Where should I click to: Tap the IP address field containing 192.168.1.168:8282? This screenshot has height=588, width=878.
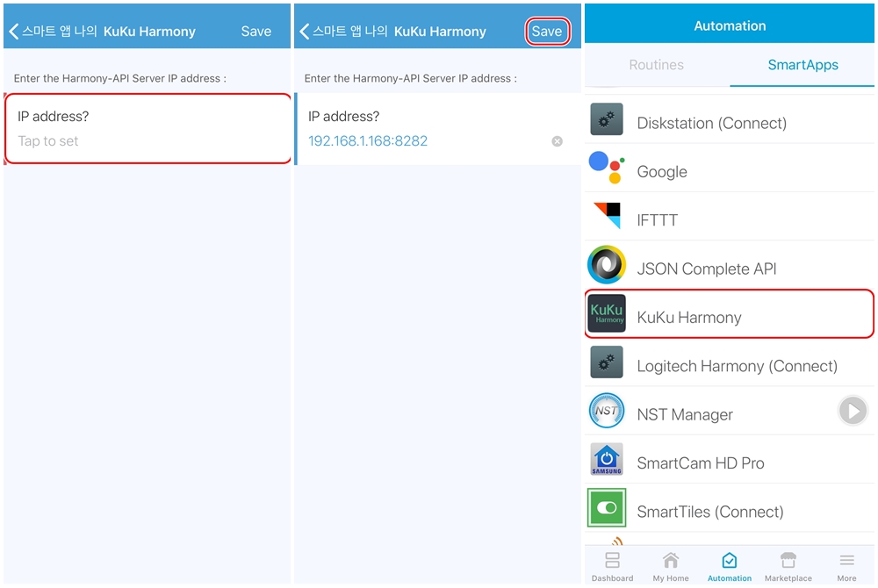[x=437, y=129]
